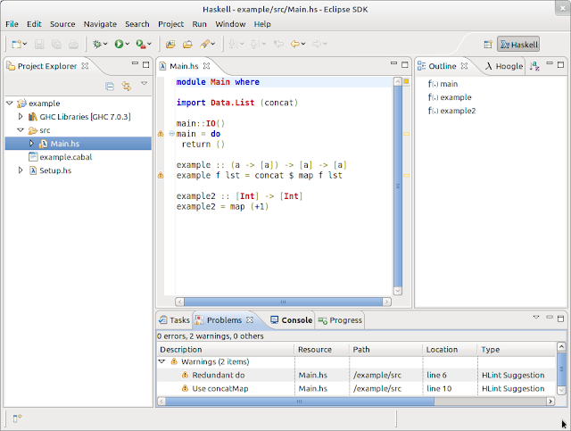Click the Print toolbar icon
This screenshot has height=431, width=571.
tap(73, 44)
